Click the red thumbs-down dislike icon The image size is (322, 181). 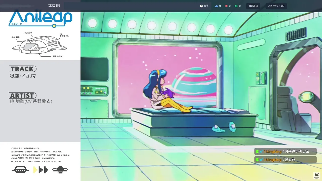click(226, 6)
